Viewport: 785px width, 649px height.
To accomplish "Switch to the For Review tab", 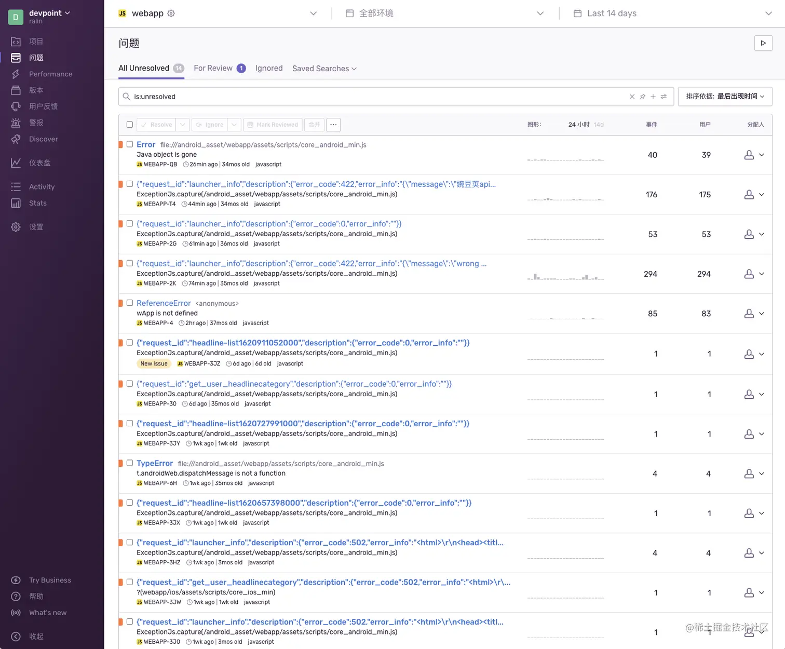I will pyautogui.click(x=220, y=68).
